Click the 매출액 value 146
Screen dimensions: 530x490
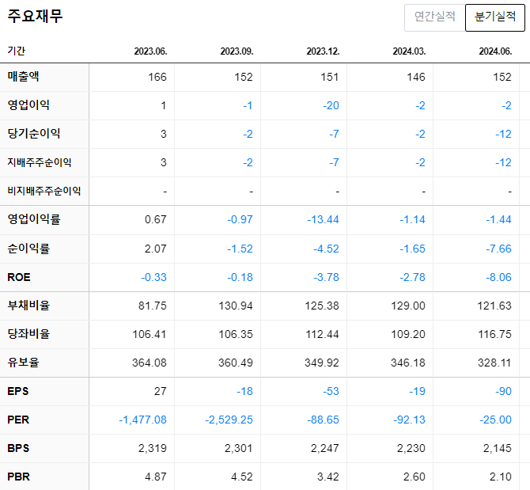click(416, 77)
